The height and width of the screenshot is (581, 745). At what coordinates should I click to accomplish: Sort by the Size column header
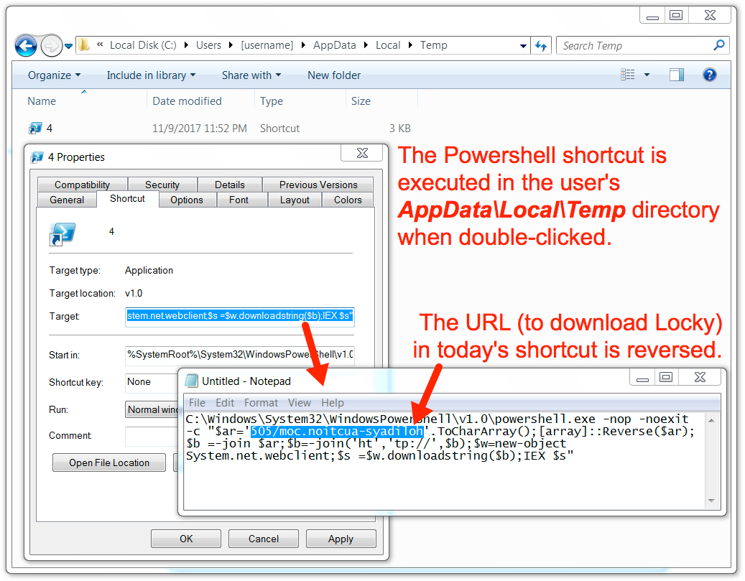pyautogui.click(x=361, y=101)
